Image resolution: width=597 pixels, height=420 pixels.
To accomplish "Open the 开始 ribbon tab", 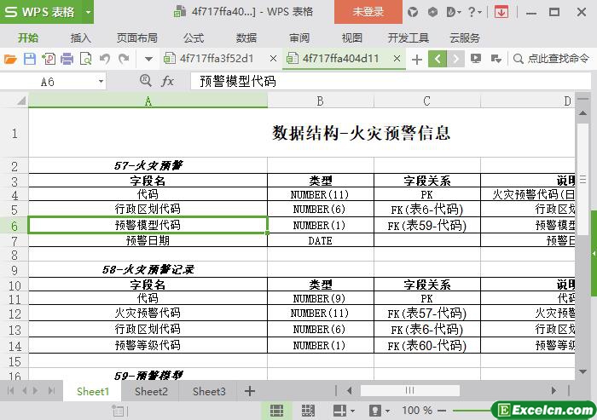I will pos(28,38).
